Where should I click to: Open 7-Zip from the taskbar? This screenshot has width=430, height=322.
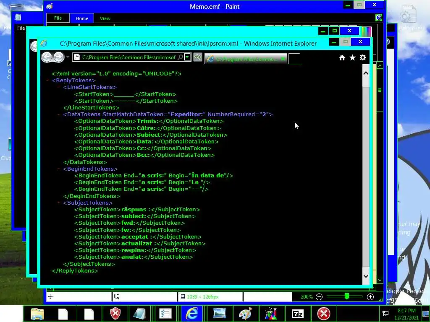point(298,314)
